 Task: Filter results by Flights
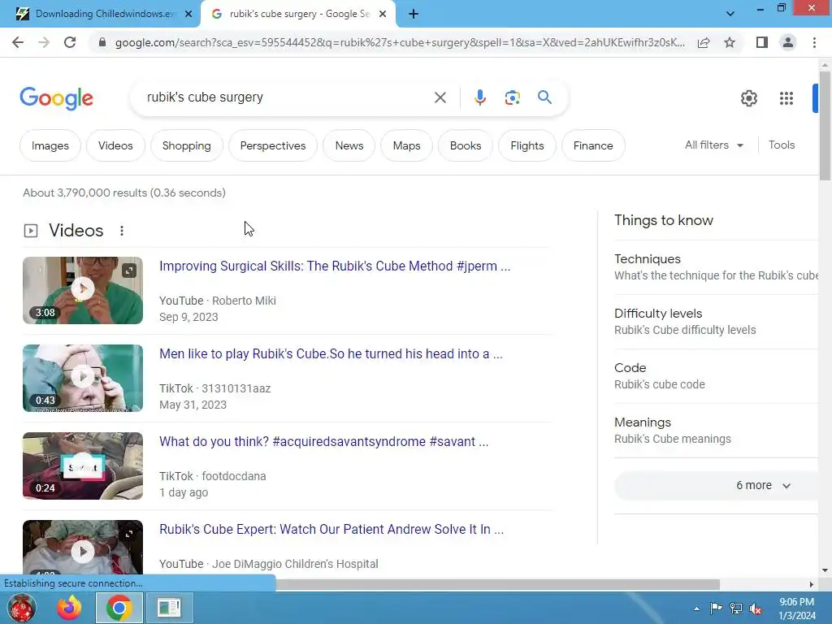526,145
